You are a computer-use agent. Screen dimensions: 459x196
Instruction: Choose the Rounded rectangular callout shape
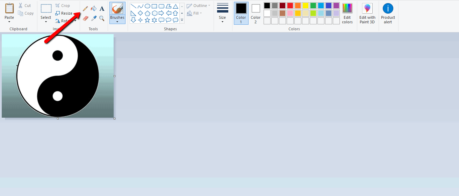(x=162, y=20)
